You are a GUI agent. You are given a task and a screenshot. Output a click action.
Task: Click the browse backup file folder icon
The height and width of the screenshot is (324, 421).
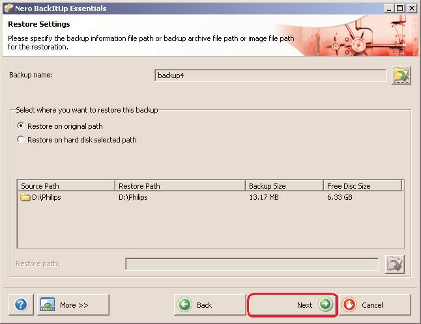(401, 75)
